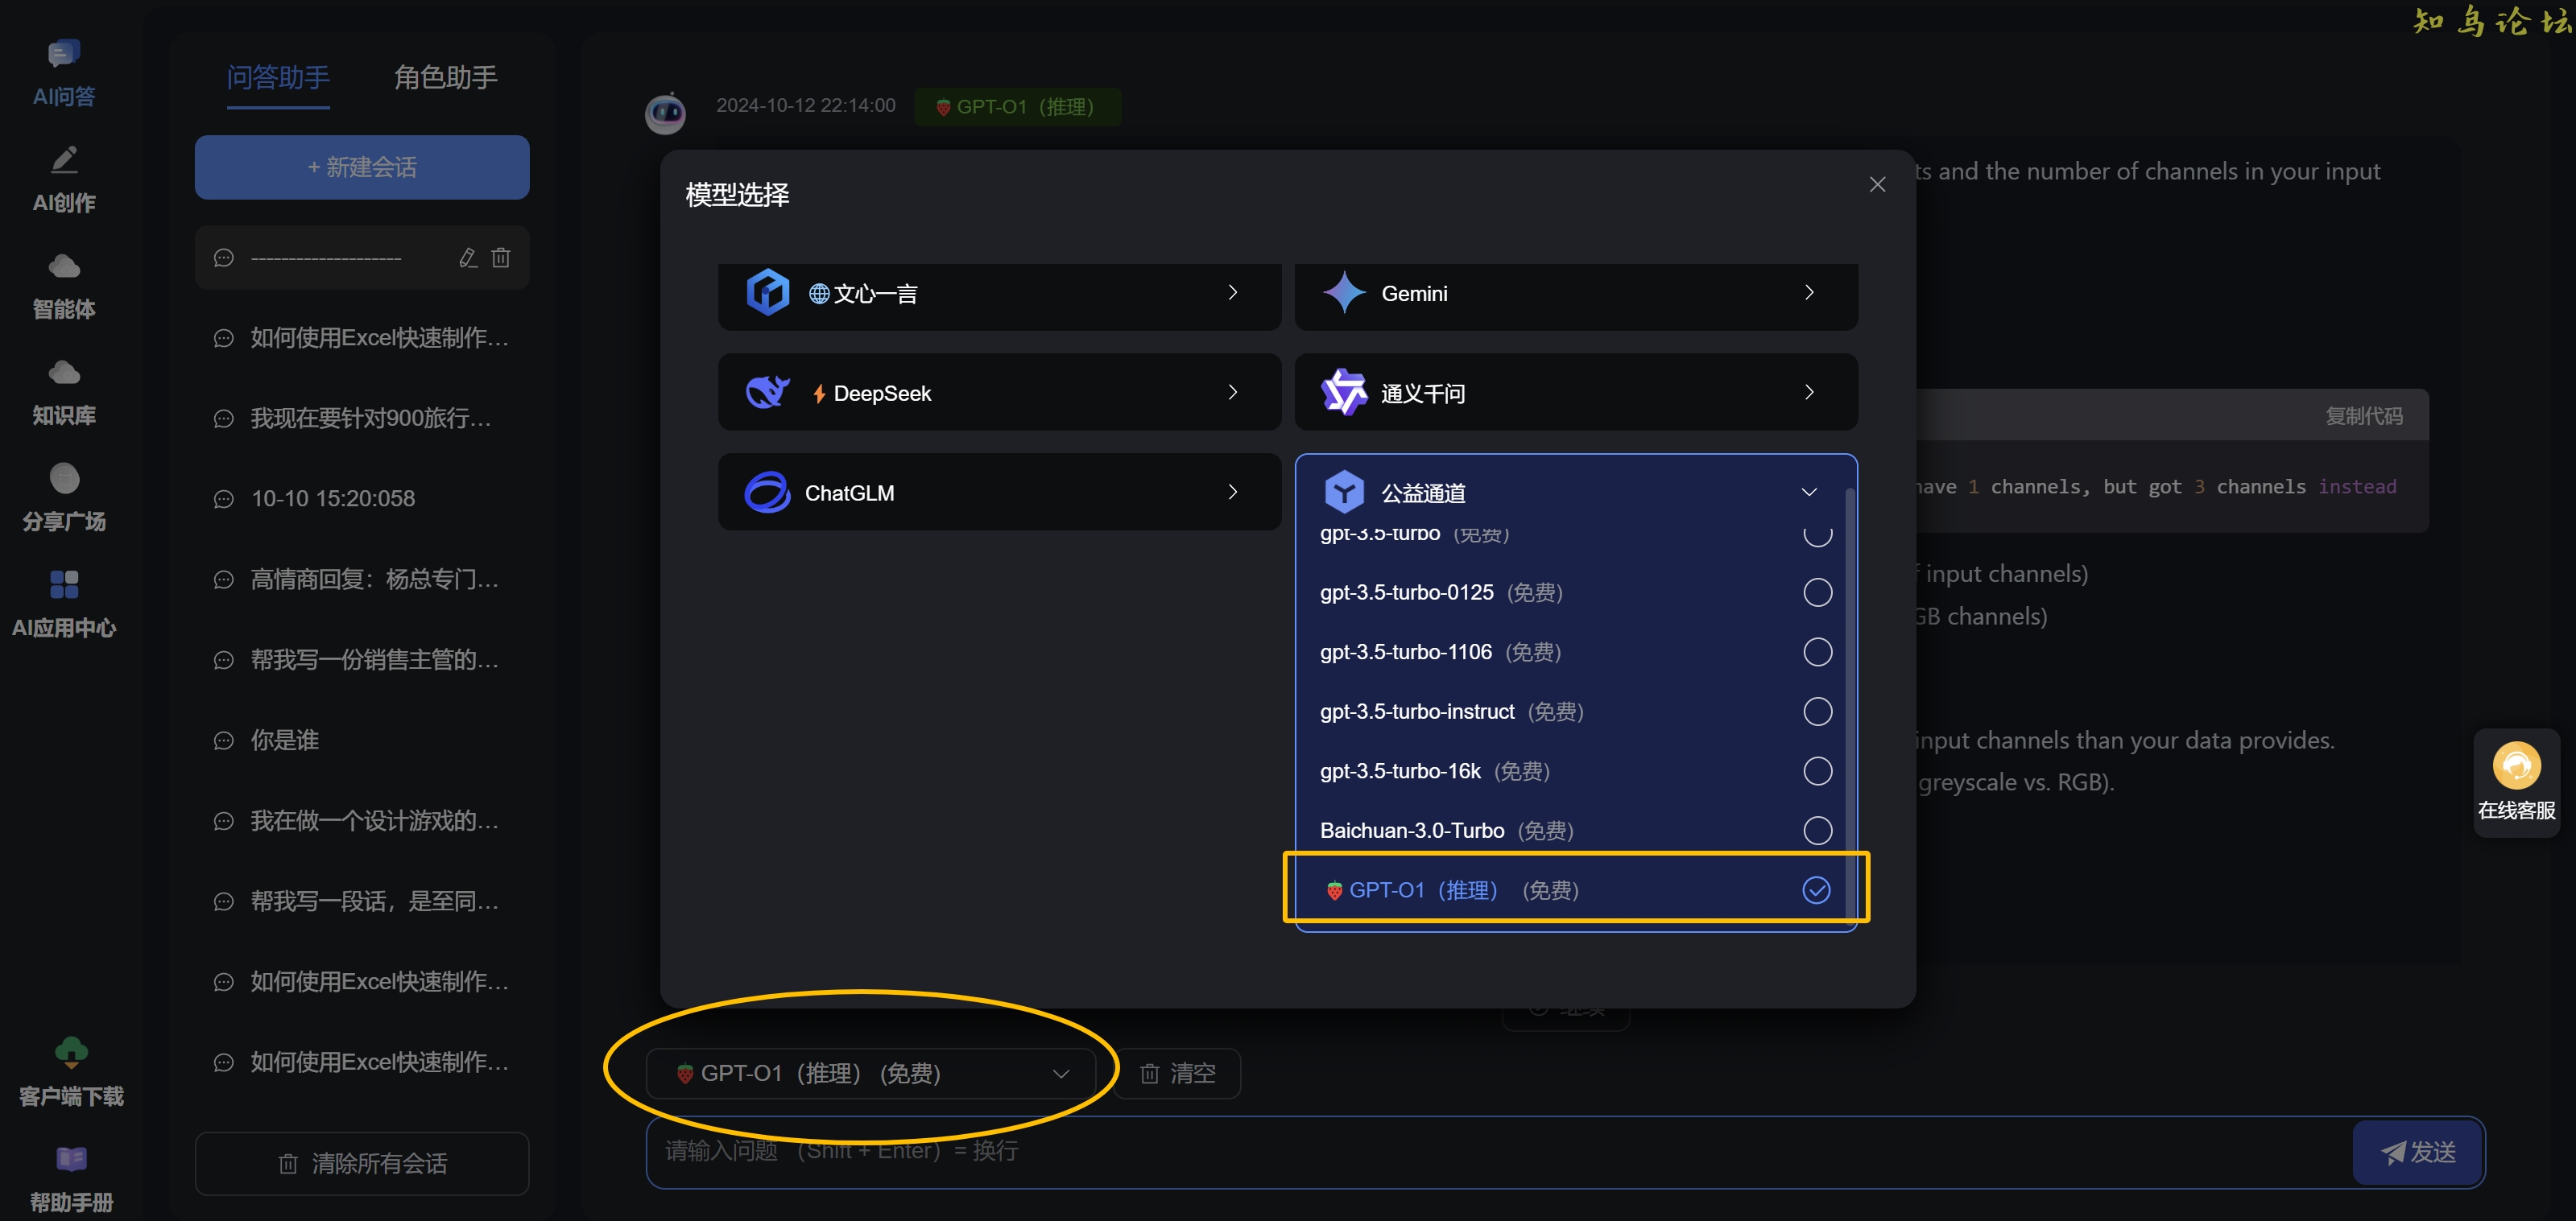Expand the 文心一言 model group chevron
The image size is (2576, 1221).
1232,293
